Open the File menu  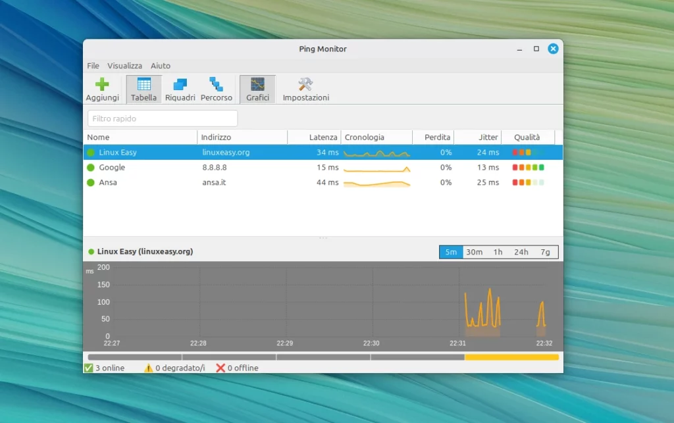[93, 66]
